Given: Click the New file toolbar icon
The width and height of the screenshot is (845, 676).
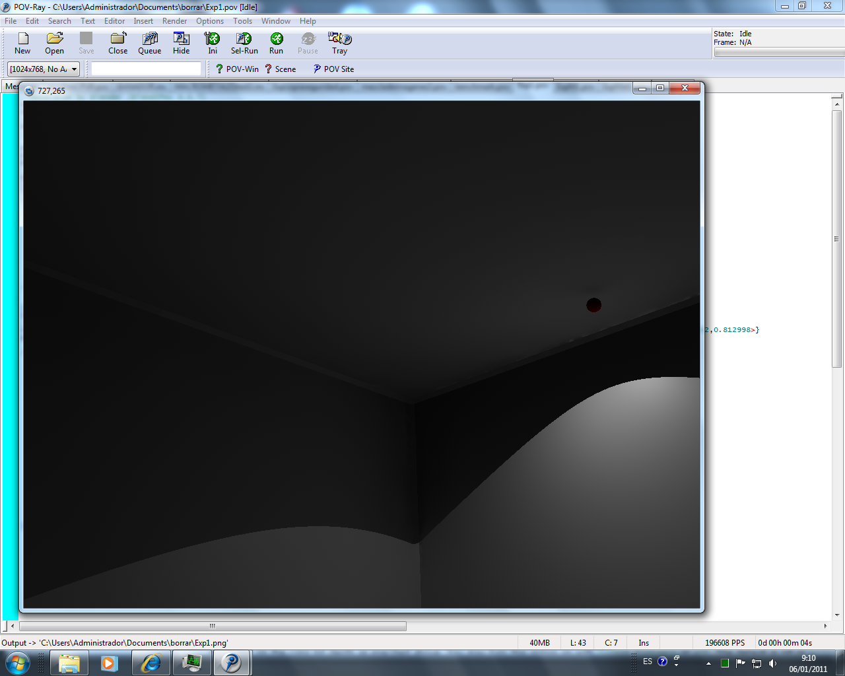Looking at the screenshot, I should pyautogui.click(x=22, y=44).
